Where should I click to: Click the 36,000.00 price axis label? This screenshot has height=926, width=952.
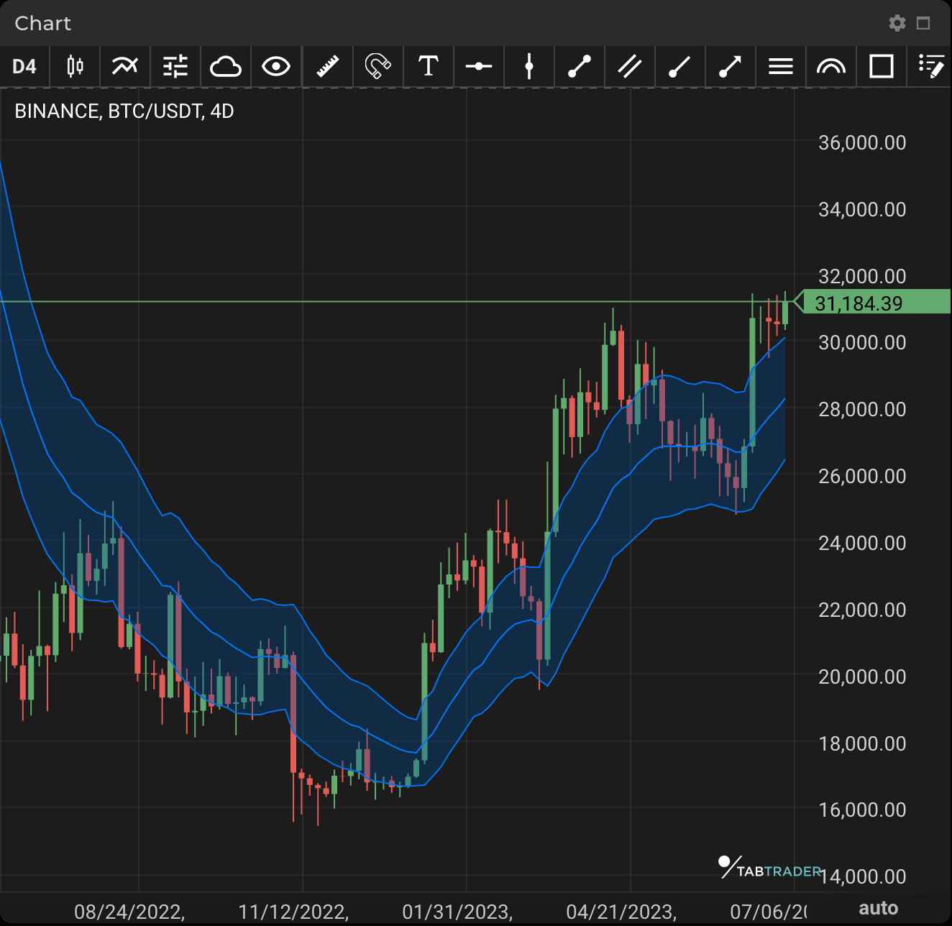tap(862, 142)
